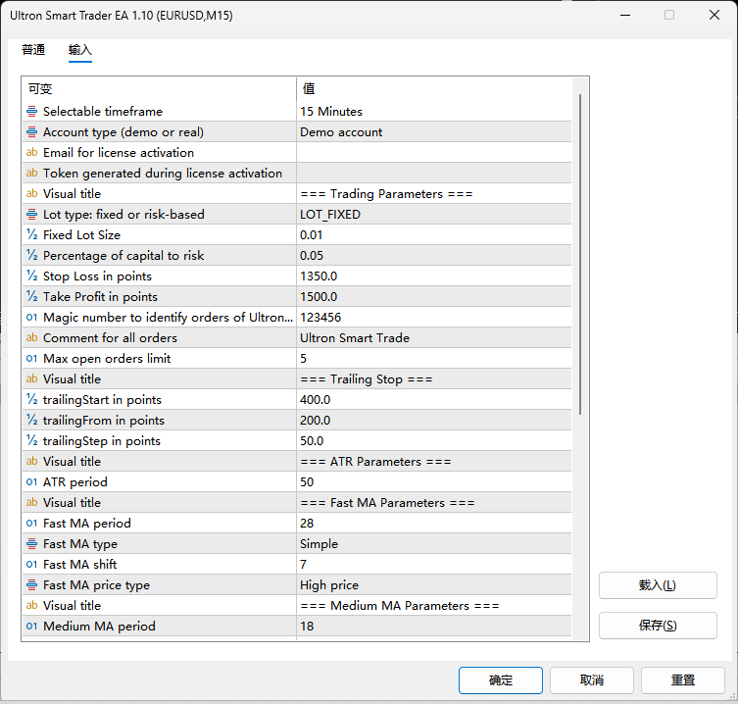The image size is (738, 704).
Task: Reset parameters with 重置 button
Action: click(x=683, y=680)
